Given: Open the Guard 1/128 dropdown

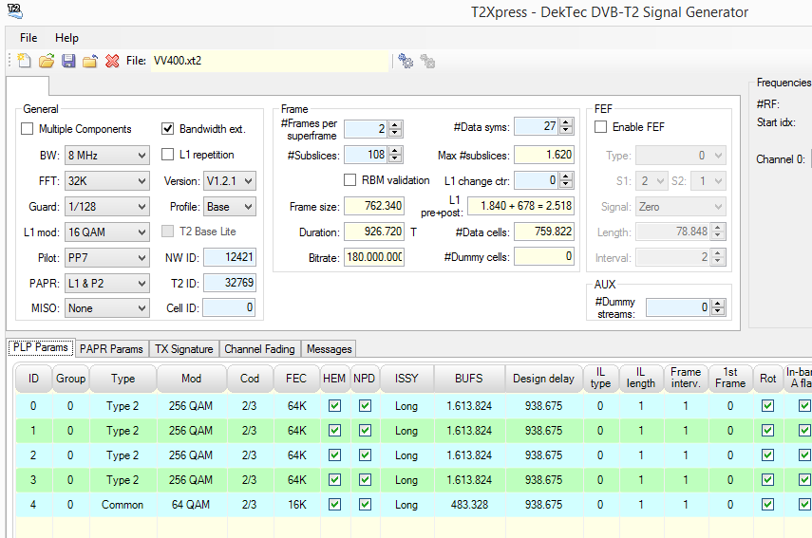Looking at the screenshot, I should coord(107,207).
